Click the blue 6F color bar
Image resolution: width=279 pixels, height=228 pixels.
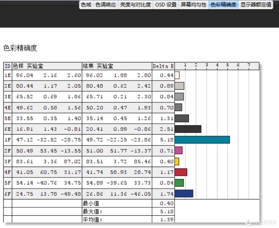(184, 193)
